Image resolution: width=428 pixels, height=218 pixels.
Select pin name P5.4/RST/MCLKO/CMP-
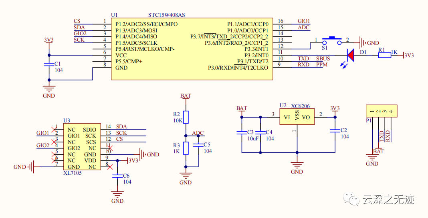tap(145, 49)
